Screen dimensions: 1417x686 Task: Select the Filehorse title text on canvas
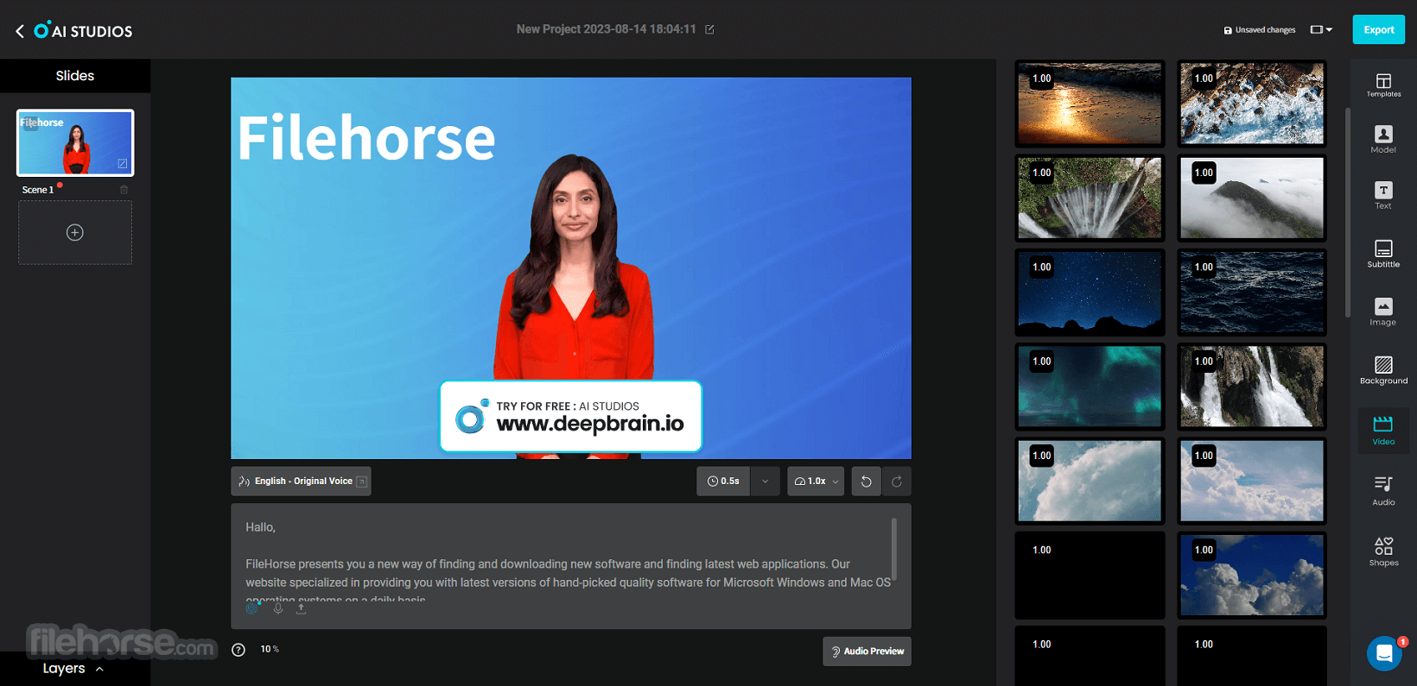coord(366,138)
